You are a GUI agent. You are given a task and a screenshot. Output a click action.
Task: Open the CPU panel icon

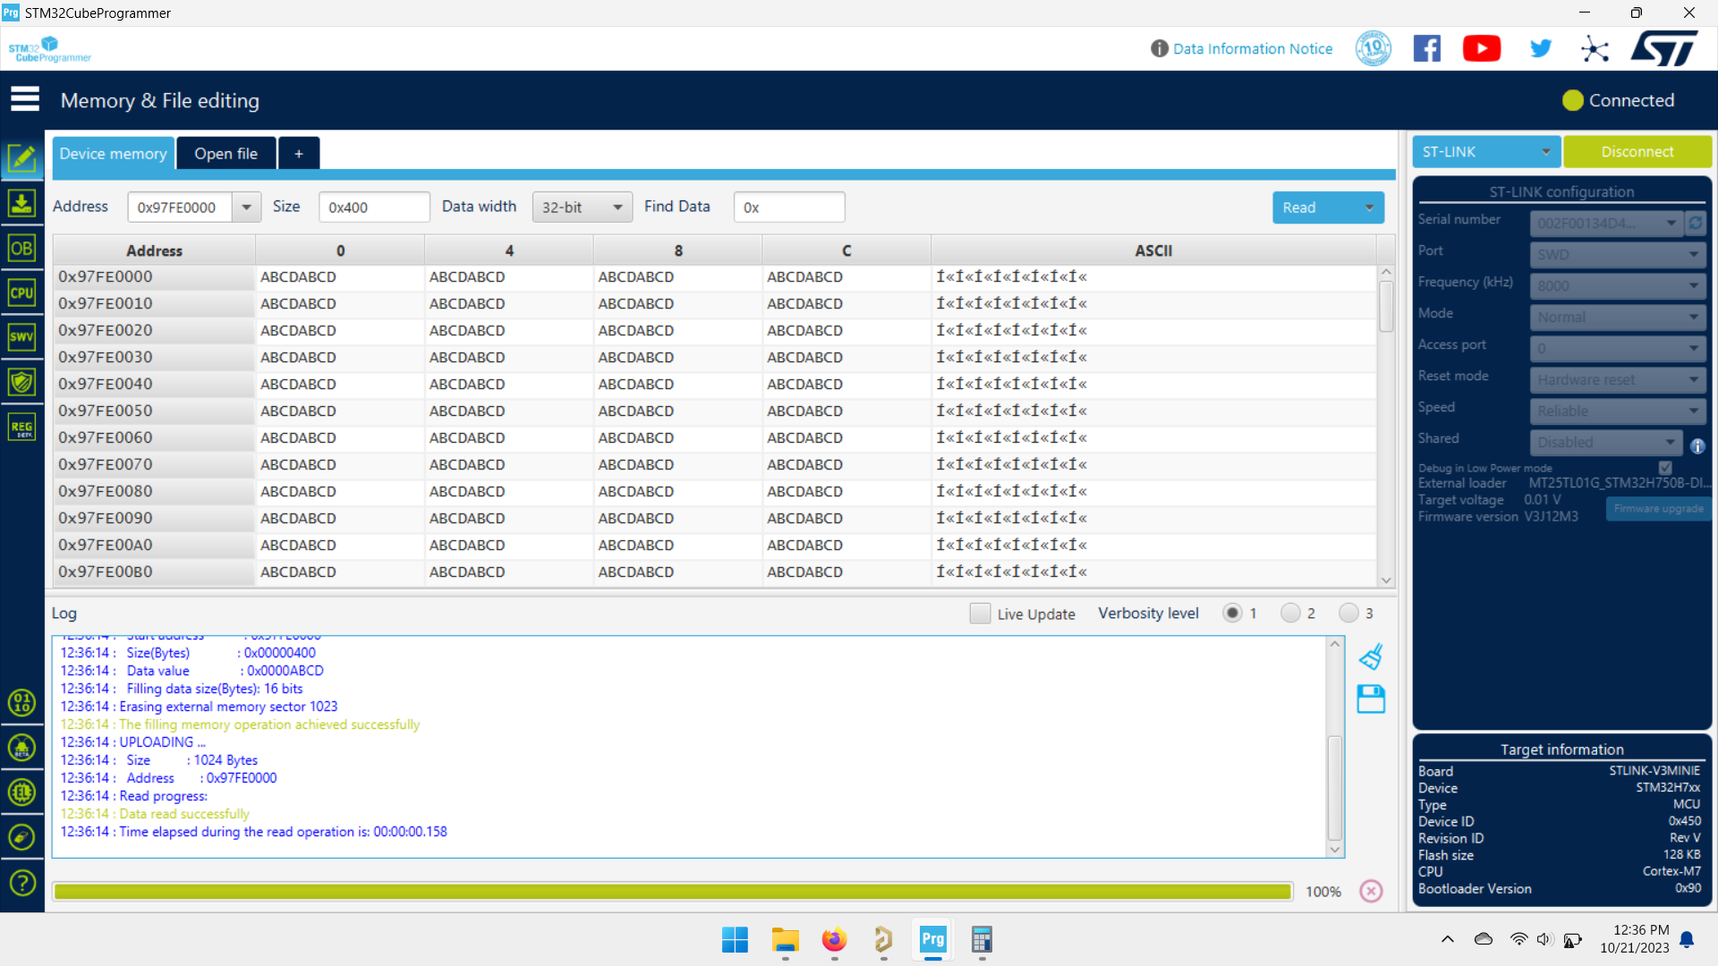coord(21,292)
